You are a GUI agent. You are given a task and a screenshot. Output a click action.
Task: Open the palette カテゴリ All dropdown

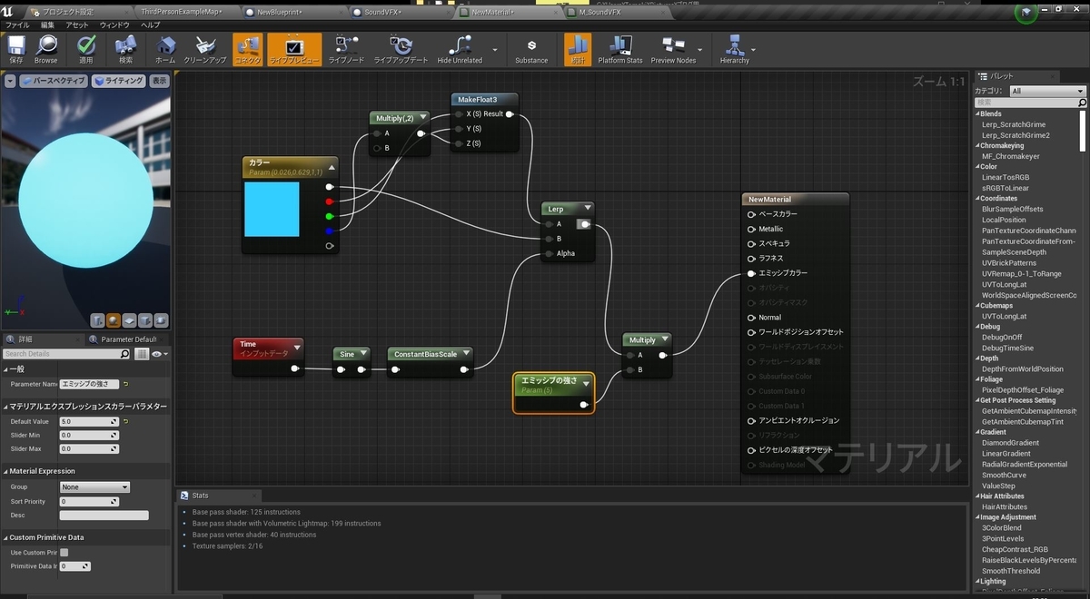[1047, 91]
